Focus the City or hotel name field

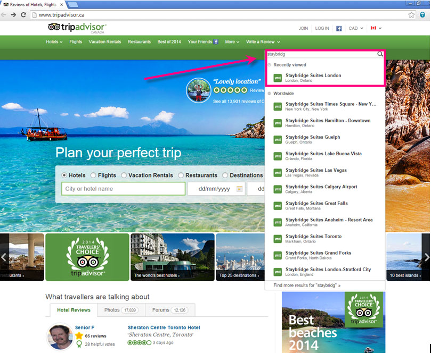pyautogui.click(x=123, y=189)
